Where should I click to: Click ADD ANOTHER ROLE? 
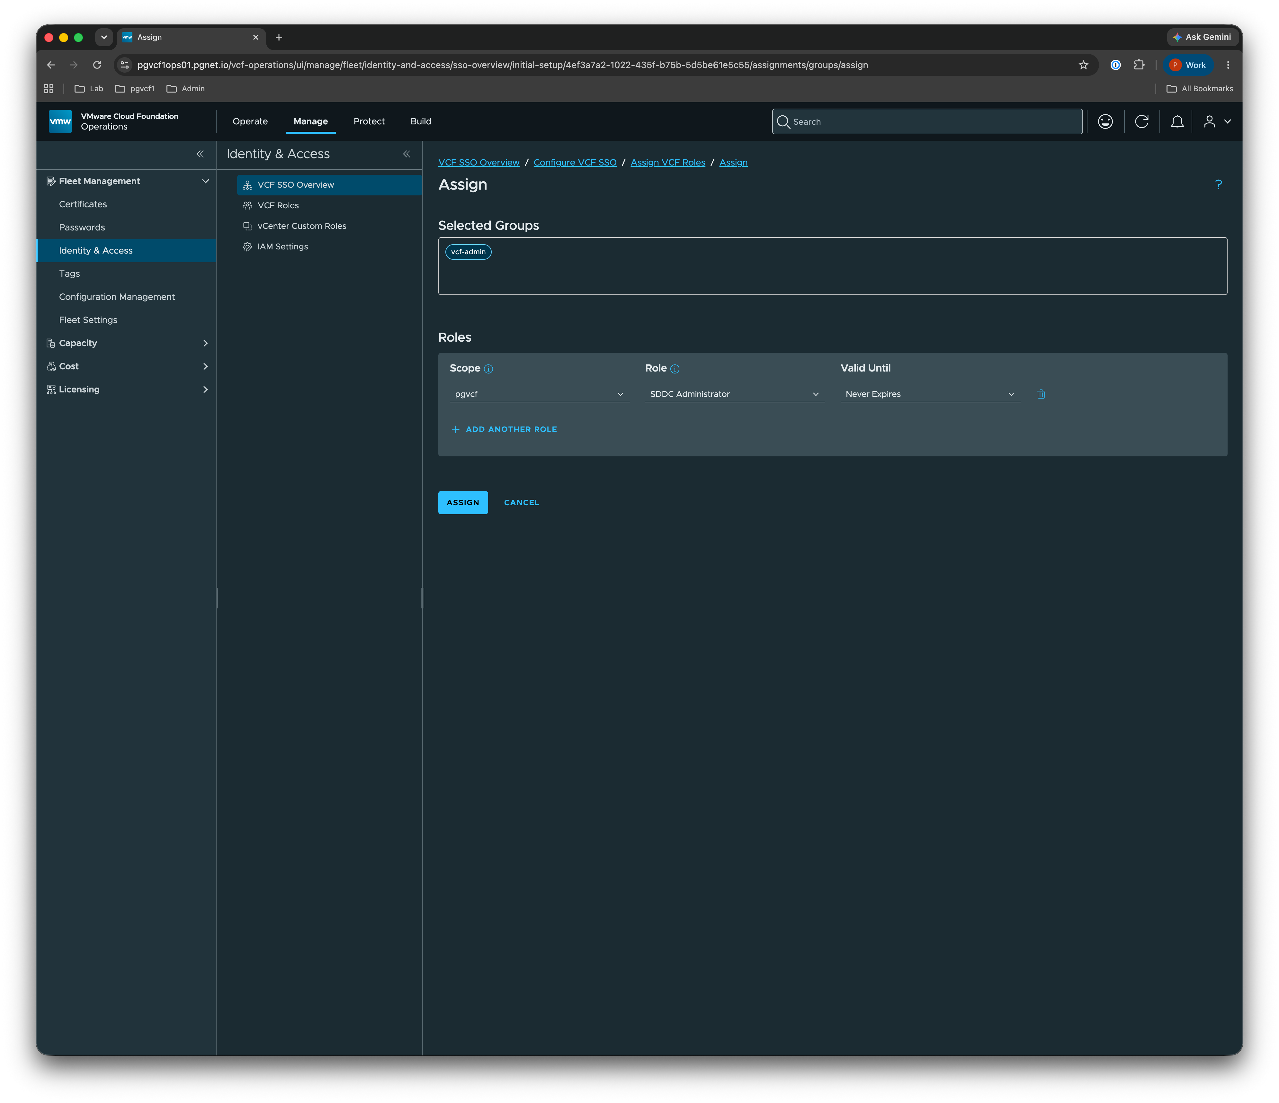(504, 429)
